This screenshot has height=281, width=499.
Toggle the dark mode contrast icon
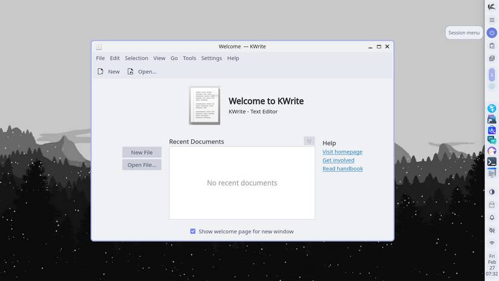(x=492, y=192)
